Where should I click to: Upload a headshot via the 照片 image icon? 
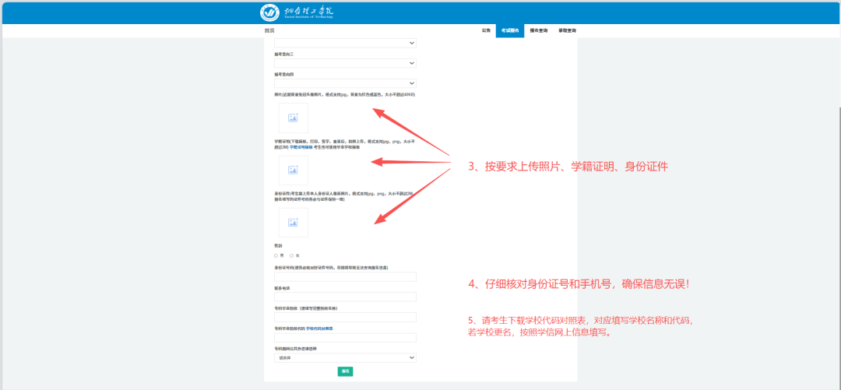293,118
